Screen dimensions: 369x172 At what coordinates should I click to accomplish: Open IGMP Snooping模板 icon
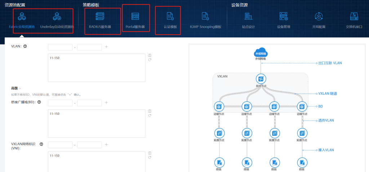[x=205, y=17]
